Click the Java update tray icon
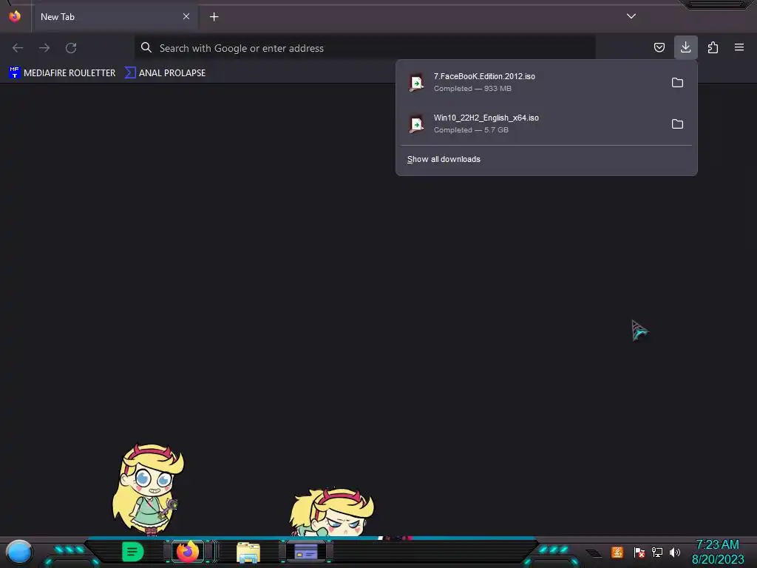757x568 pixels. pyautogui.click(x=617, y=552)
